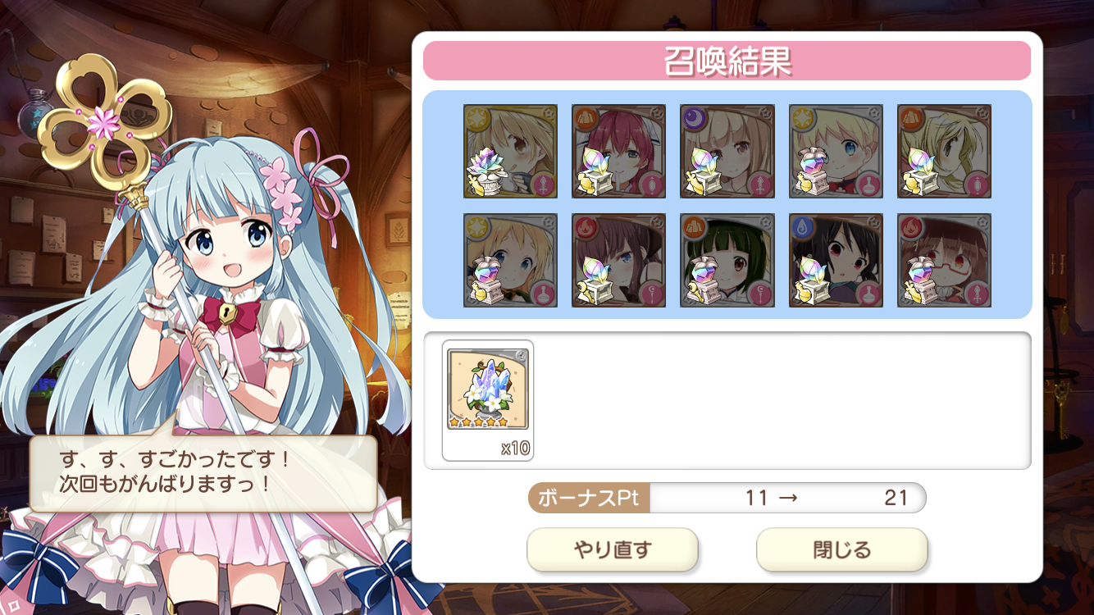Tap the sun element icon on first card
This screenshot has height=615, width=1094.
click(476, 117)
